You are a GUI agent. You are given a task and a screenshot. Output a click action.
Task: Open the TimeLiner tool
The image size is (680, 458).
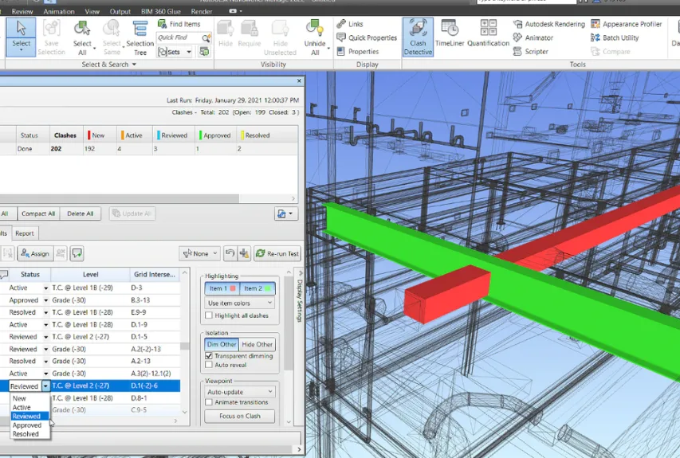click(450, 33)
